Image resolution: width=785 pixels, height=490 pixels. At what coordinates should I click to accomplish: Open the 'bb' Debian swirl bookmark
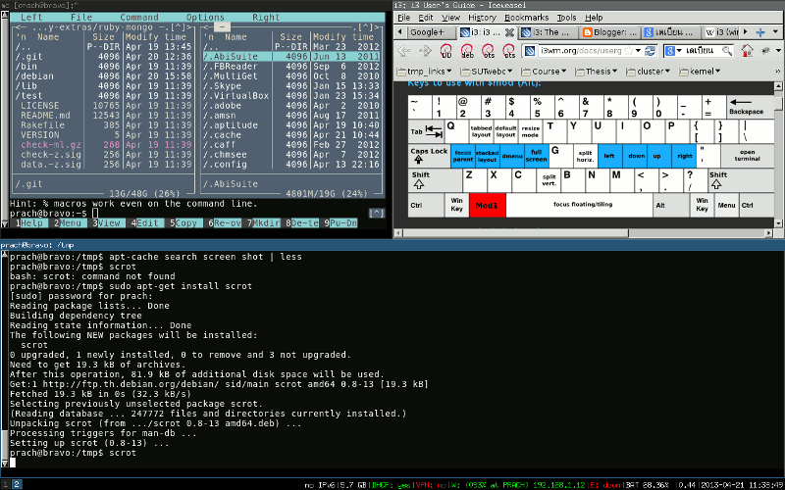[445, 51]
